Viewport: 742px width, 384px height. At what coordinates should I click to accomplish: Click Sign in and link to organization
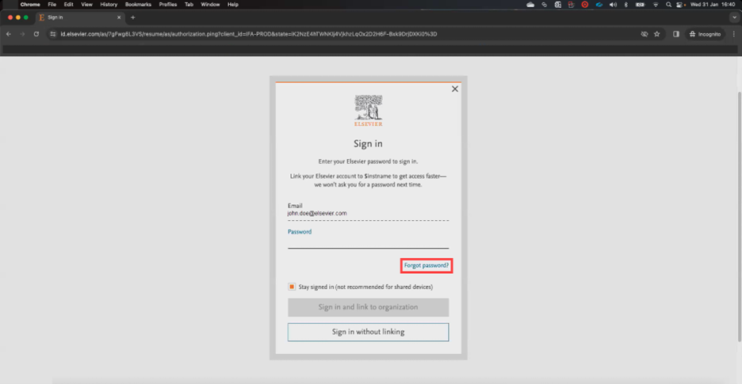(368, 307)
